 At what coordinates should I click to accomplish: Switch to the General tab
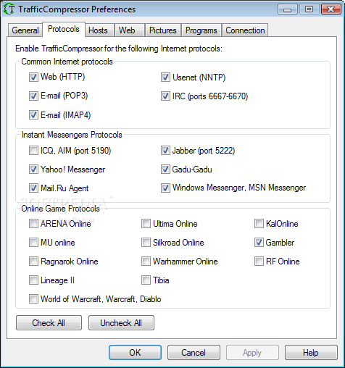point(25,30)
